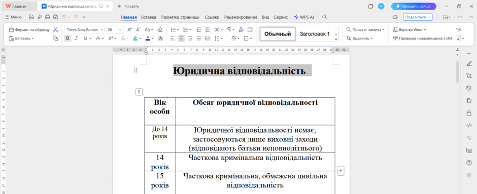Open the shading paint bucket color
Image resolution: width=477 pixels, height=194 pixels.
pos(233,38)
